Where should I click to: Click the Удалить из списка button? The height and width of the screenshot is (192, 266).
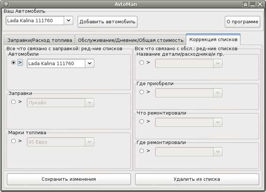tap(197, 179)
